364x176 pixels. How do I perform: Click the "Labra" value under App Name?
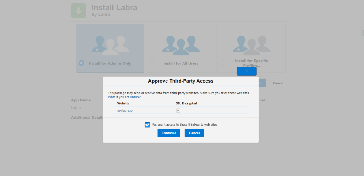(x=76, y=107)
